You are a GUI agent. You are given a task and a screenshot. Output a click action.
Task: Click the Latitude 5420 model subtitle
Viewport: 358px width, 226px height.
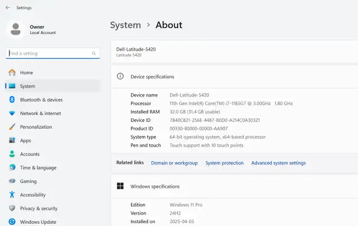[x=129, y=55]
